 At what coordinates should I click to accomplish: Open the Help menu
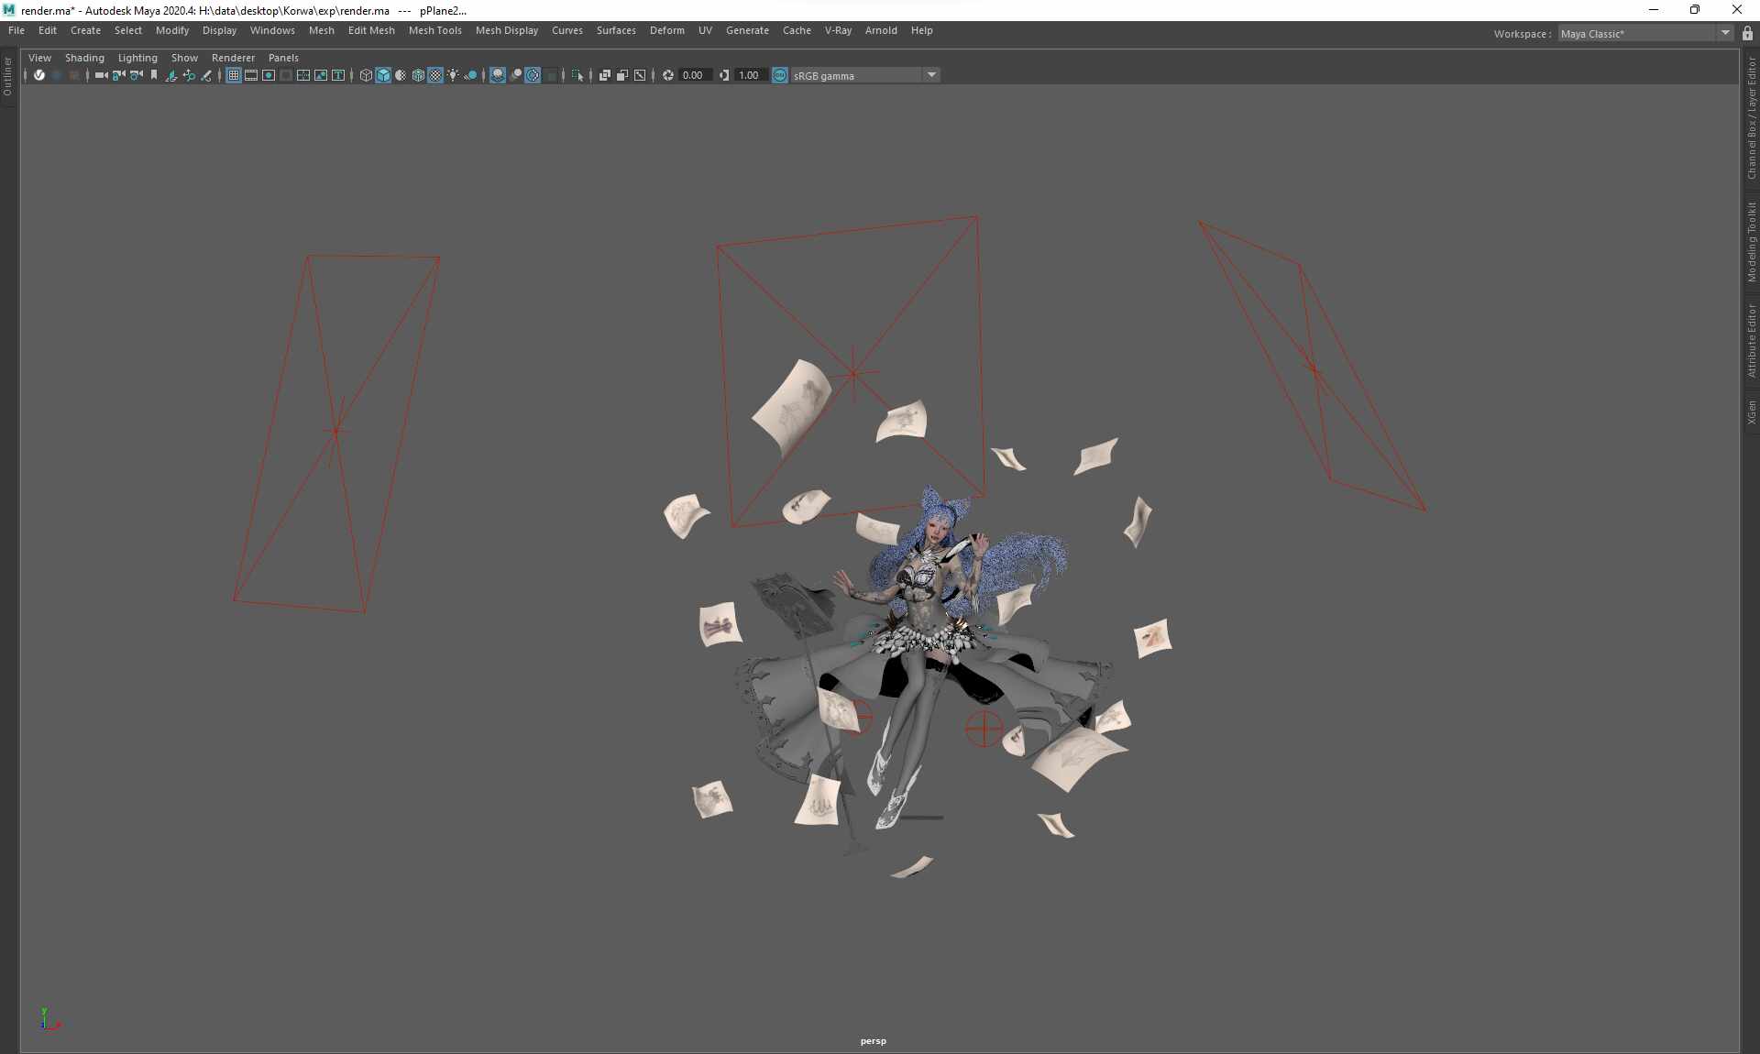tap(921, 30)
